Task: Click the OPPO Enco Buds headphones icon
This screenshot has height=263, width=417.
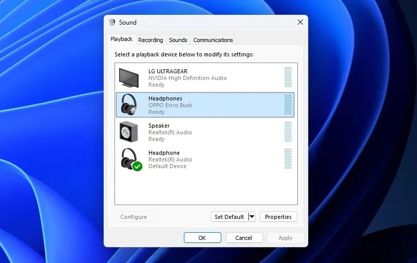Action: [129, 105]
